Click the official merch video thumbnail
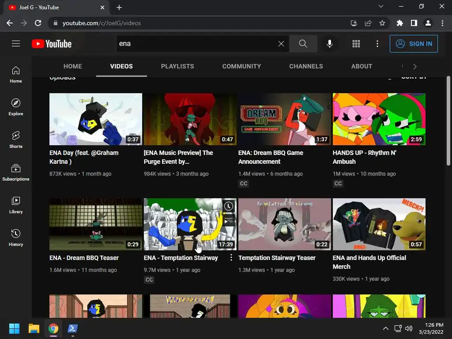The height and width of the screenshot is (339, 452). (379, 224)
